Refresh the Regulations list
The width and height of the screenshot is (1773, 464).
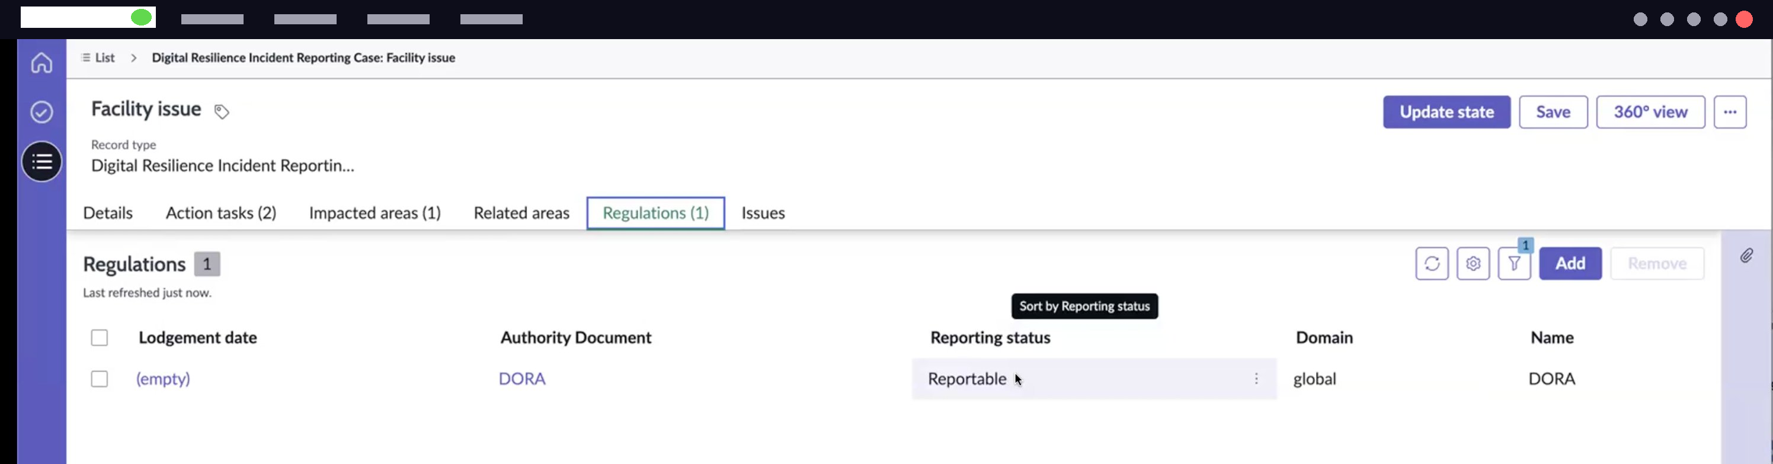click(1432, 264)
